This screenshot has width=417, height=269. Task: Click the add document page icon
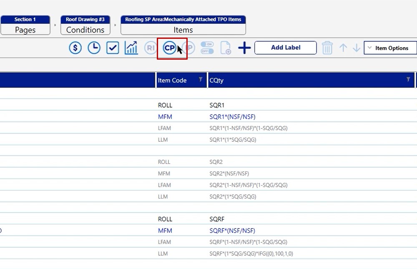(x=226, y=48)
